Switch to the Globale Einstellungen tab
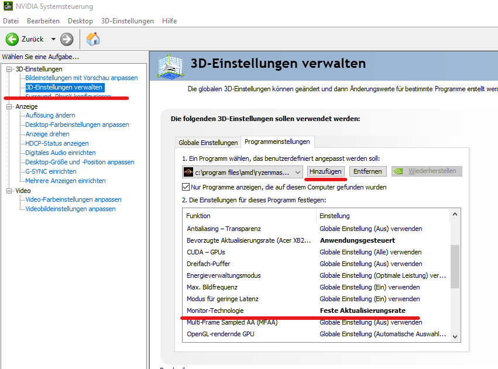This screenshot has height=369, width=498. 208,142
